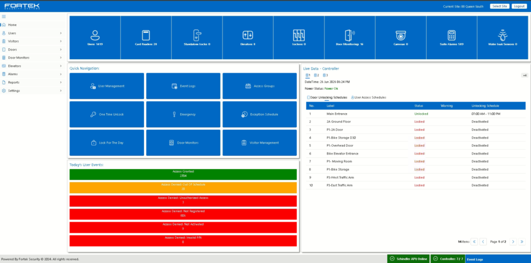Sort table by Label column header
The image size is (531, 263).
click(x=330, y=106)
